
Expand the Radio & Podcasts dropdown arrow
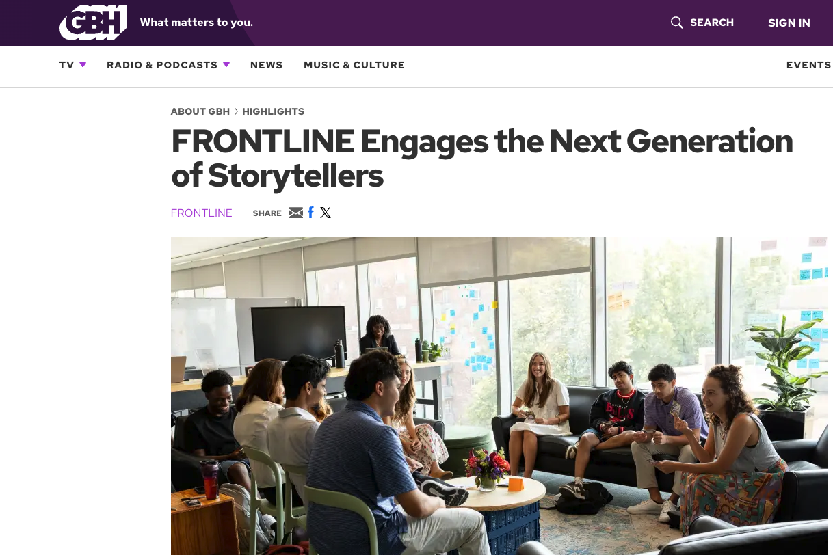click(226, 64)
